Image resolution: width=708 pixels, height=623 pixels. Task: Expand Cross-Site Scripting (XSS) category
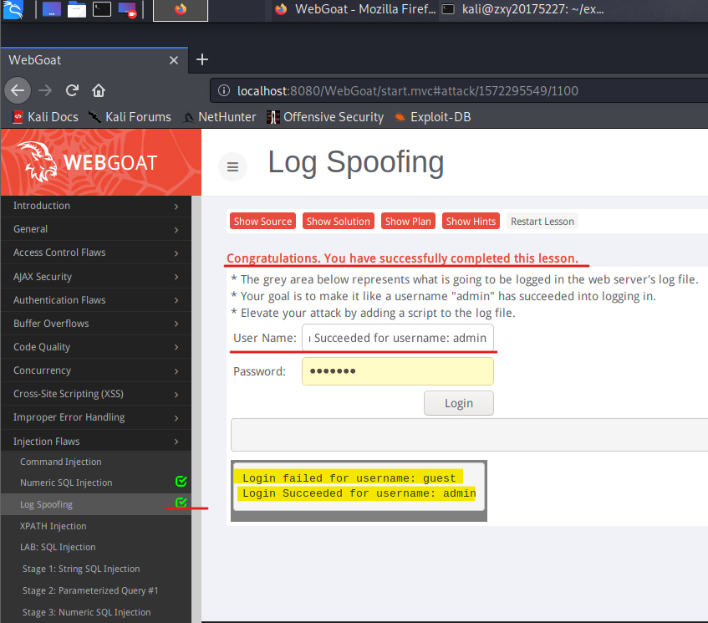(96, 394)
